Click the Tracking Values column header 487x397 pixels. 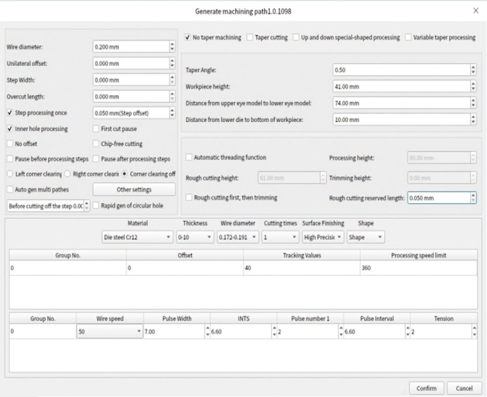tap(302, 255)
